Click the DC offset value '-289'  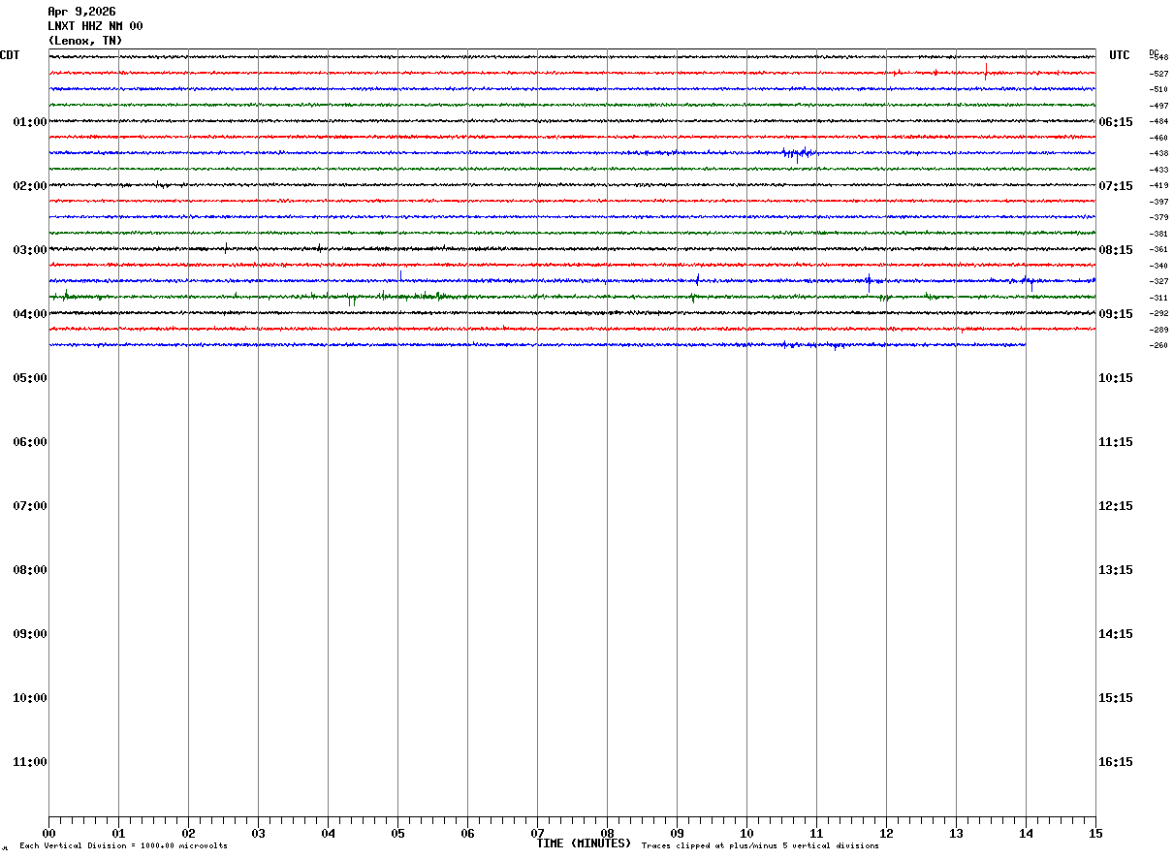tap(1158, 330)
